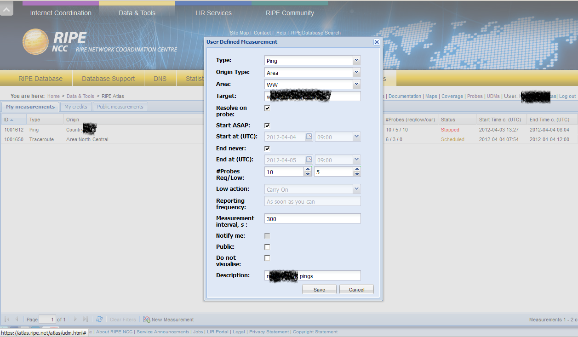Screen dimensions: 578x337
Task: Click the RIPE NCC logo
Action: coord(100,41)
